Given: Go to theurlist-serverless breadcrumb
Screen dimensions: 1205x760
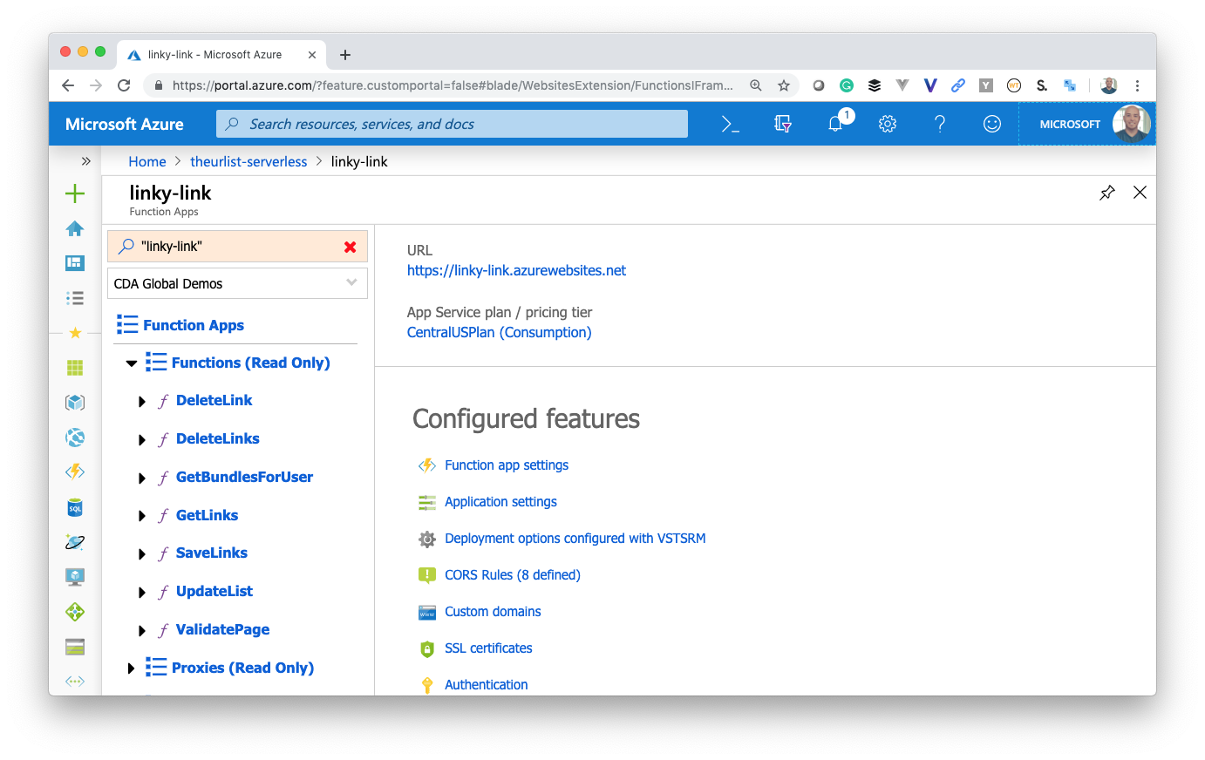Looking at the screenshot, I should pyautogui.click(x=248, y=161).
